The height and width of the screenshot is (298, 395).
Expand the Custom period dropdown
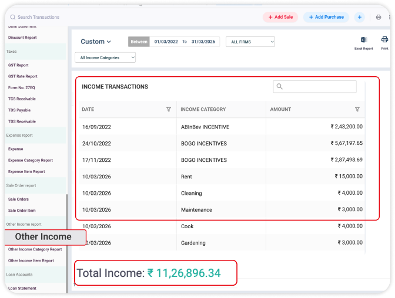pos(96,42)
